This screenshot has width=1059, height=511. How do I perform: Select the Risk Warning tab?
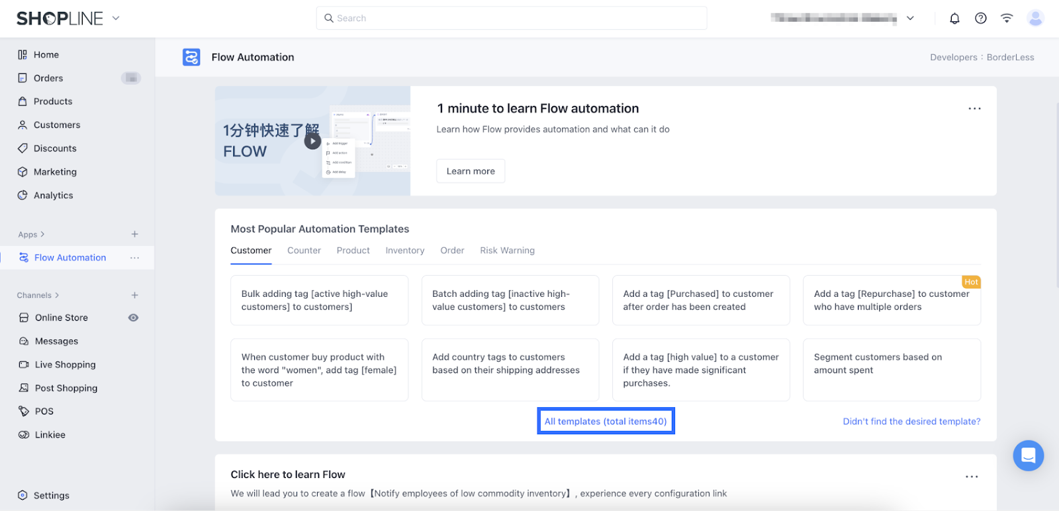[x=507, y=251]
